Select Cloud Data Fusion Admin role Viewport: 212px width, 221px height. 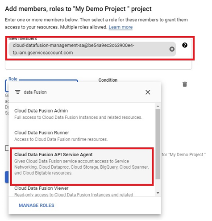coord(82,114)
